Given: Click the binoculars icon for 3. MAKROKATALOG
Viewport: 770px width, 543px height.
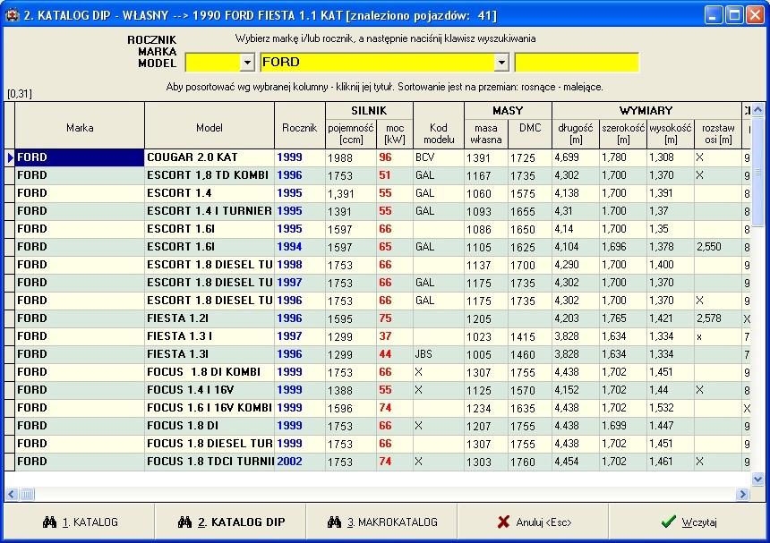Looking at the screenshot, I should click(x=334, y=522).
